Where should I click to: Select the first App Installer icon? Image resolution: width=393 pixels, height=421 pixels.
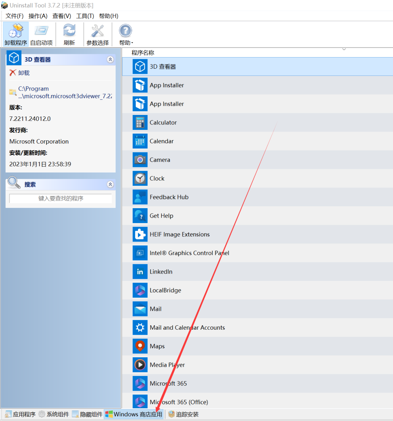[x=140, y=85]
